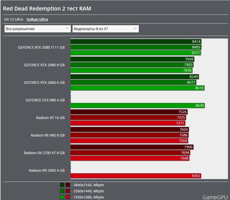Screen dimensions: 230x200
Task: Click the 7648 bar for RX 5700 XT
Action: [130, 158]
